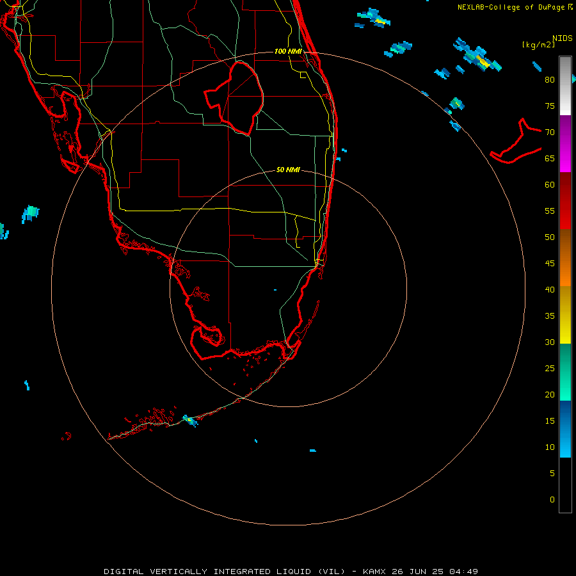The width and height of the screenshot is (576, 576).
Task: Pick the orange-brown segment of the color bar
Action: tap(565, 257)
